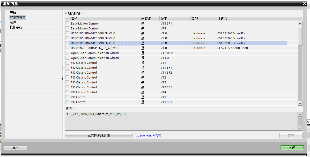The image size is (310, 157).
Task: Click the 从文件系统添加 button
Action: tap(99, 136)
